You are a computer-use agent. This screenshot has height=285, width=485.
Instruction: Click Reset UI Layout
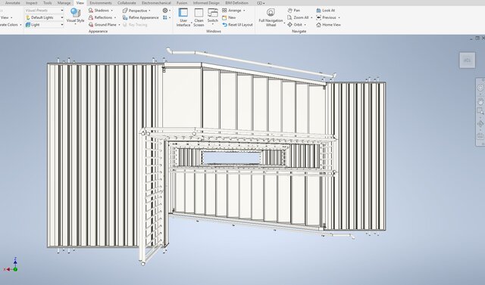(237, 25)
